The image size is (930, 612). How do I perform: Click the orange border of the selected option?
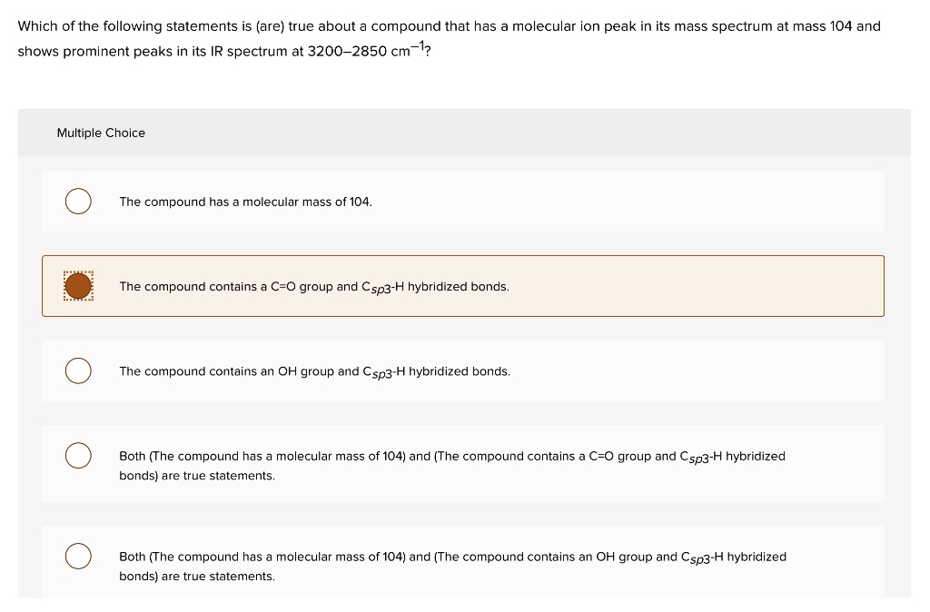coord(465,257)
